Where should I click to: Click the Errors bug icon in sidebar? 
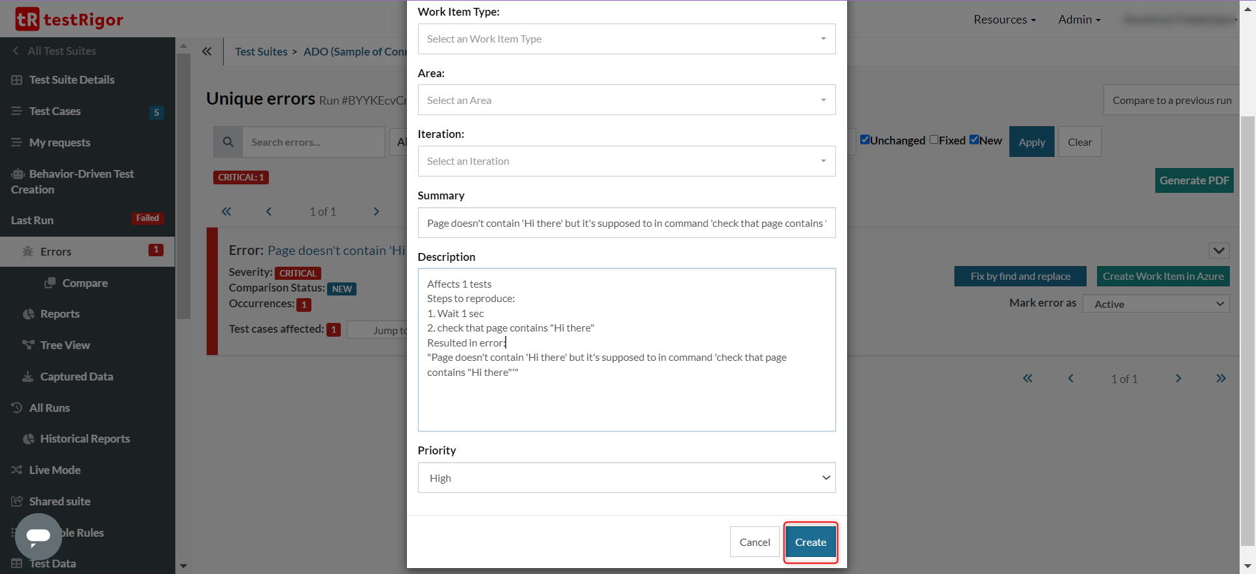pos(27,252)
